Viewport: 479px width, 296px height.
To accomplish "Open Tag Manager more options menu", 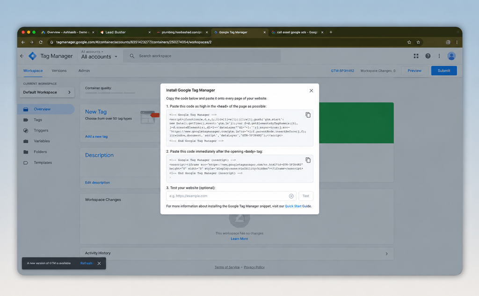I will [439, 56].
